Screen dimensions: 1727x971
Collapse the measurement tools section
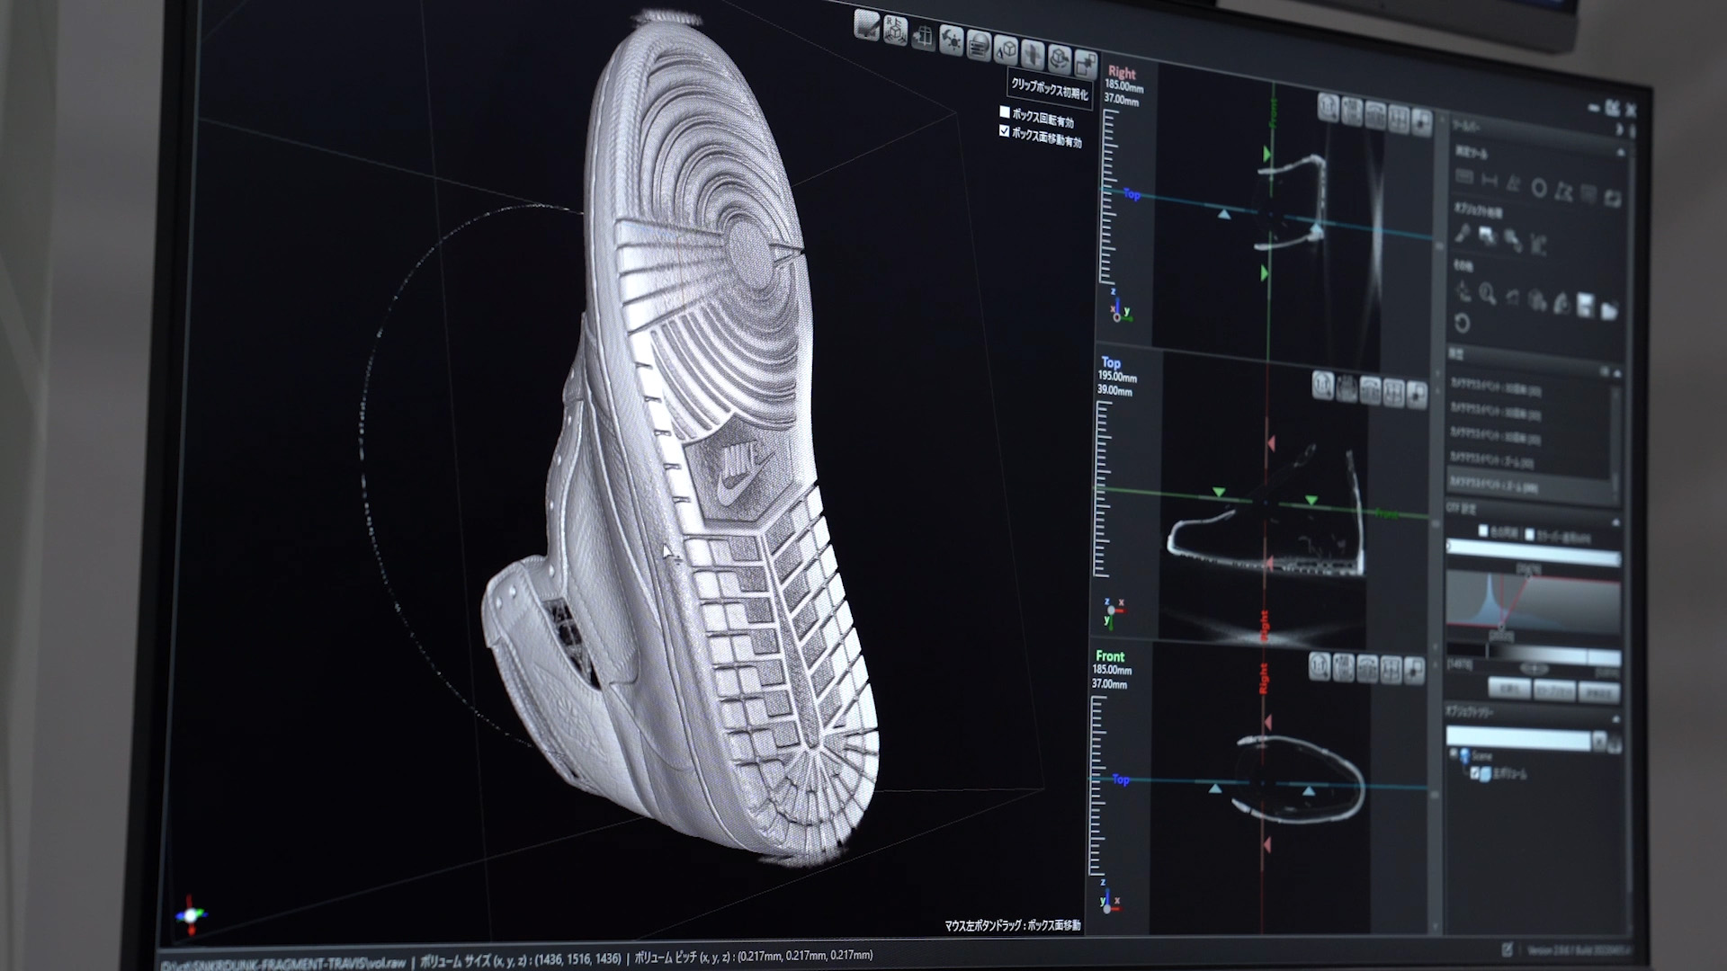coord(1619,154)
